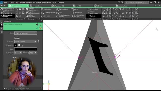Open the Вставка menu
Viewport: 161px width, 91px height.
[x=22, y=2]
